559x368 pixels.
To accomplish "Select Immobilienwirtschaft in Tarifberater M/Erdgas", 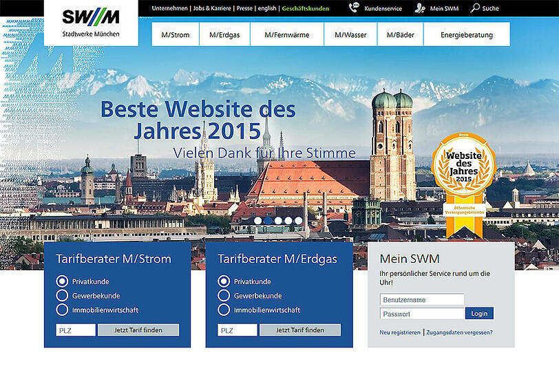I will (224, 310).
